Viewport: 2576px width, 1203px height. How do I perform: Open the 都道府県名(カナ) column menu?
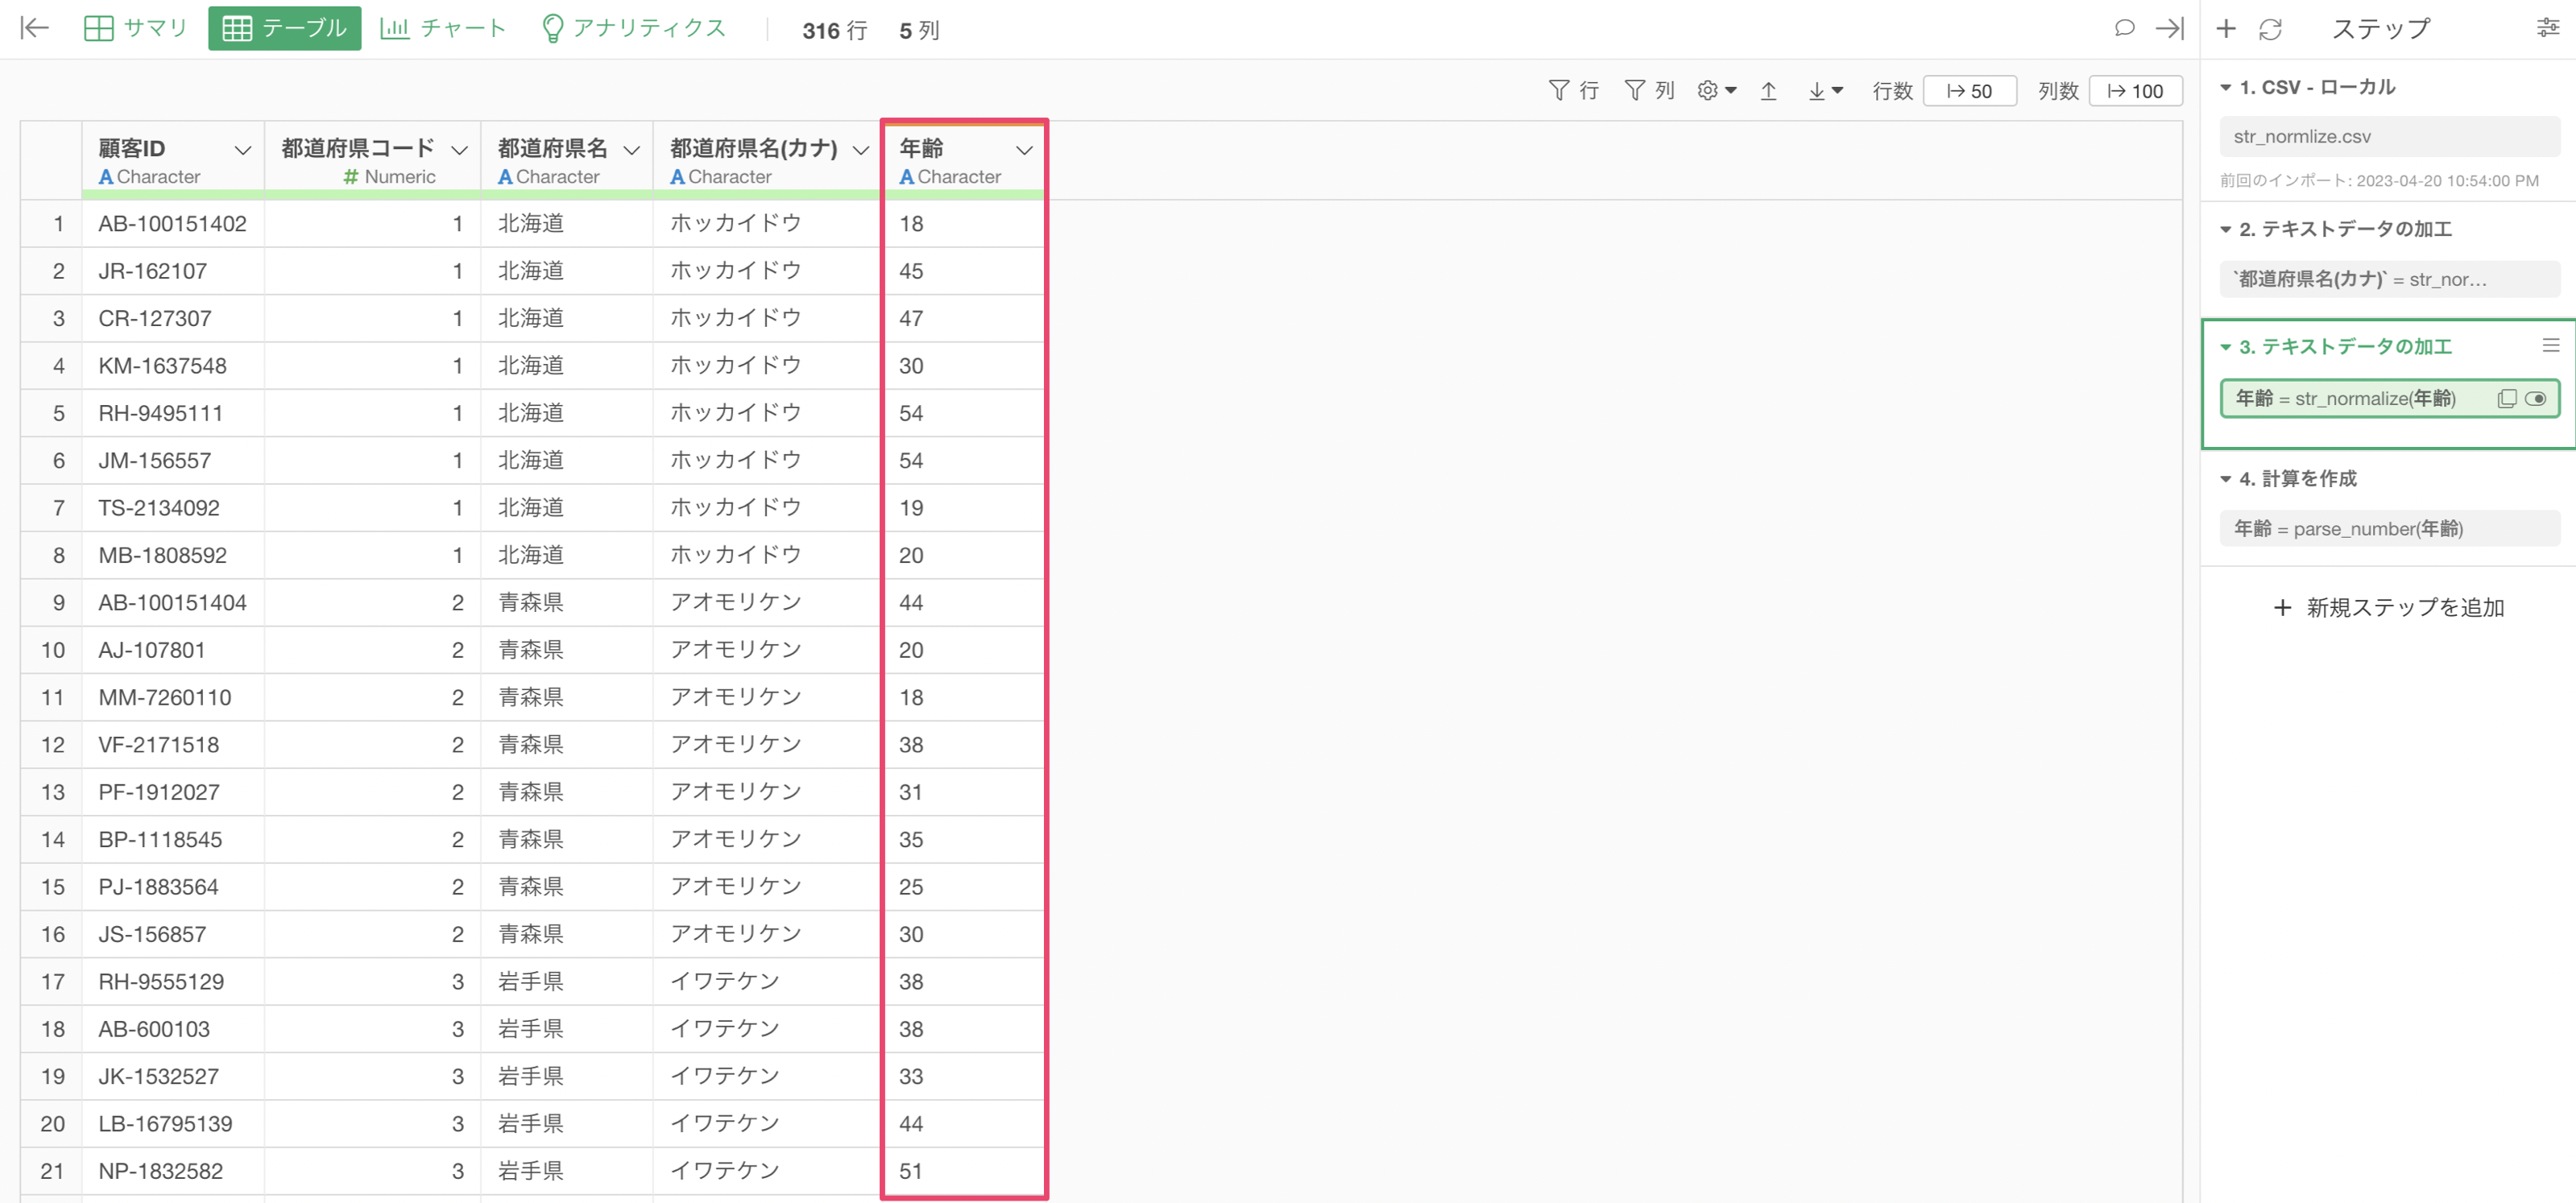click(860, 151)
